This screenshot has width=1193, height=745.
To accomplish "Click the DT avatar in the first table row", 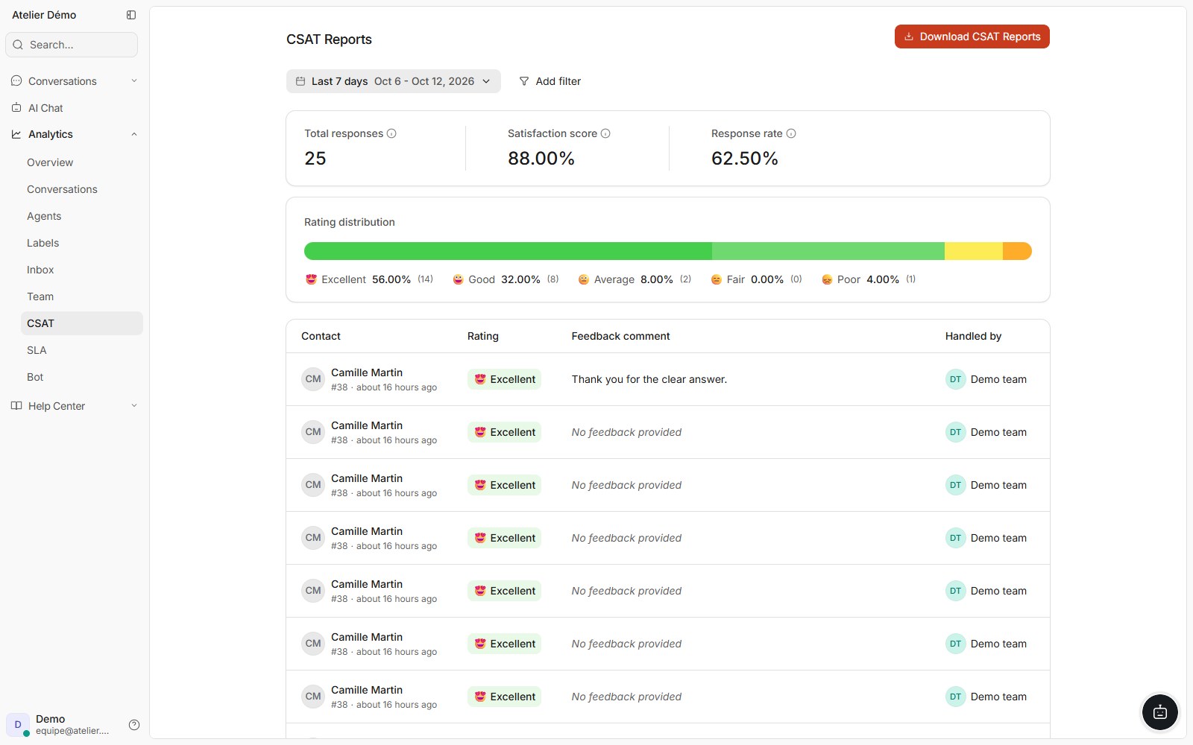I will pyautogui.click(x=955, y=379).
